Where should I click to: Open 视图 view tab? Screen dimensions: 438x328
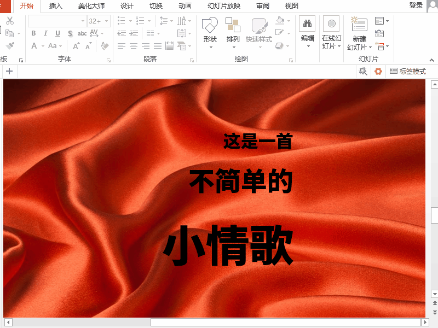coord(292,6)
